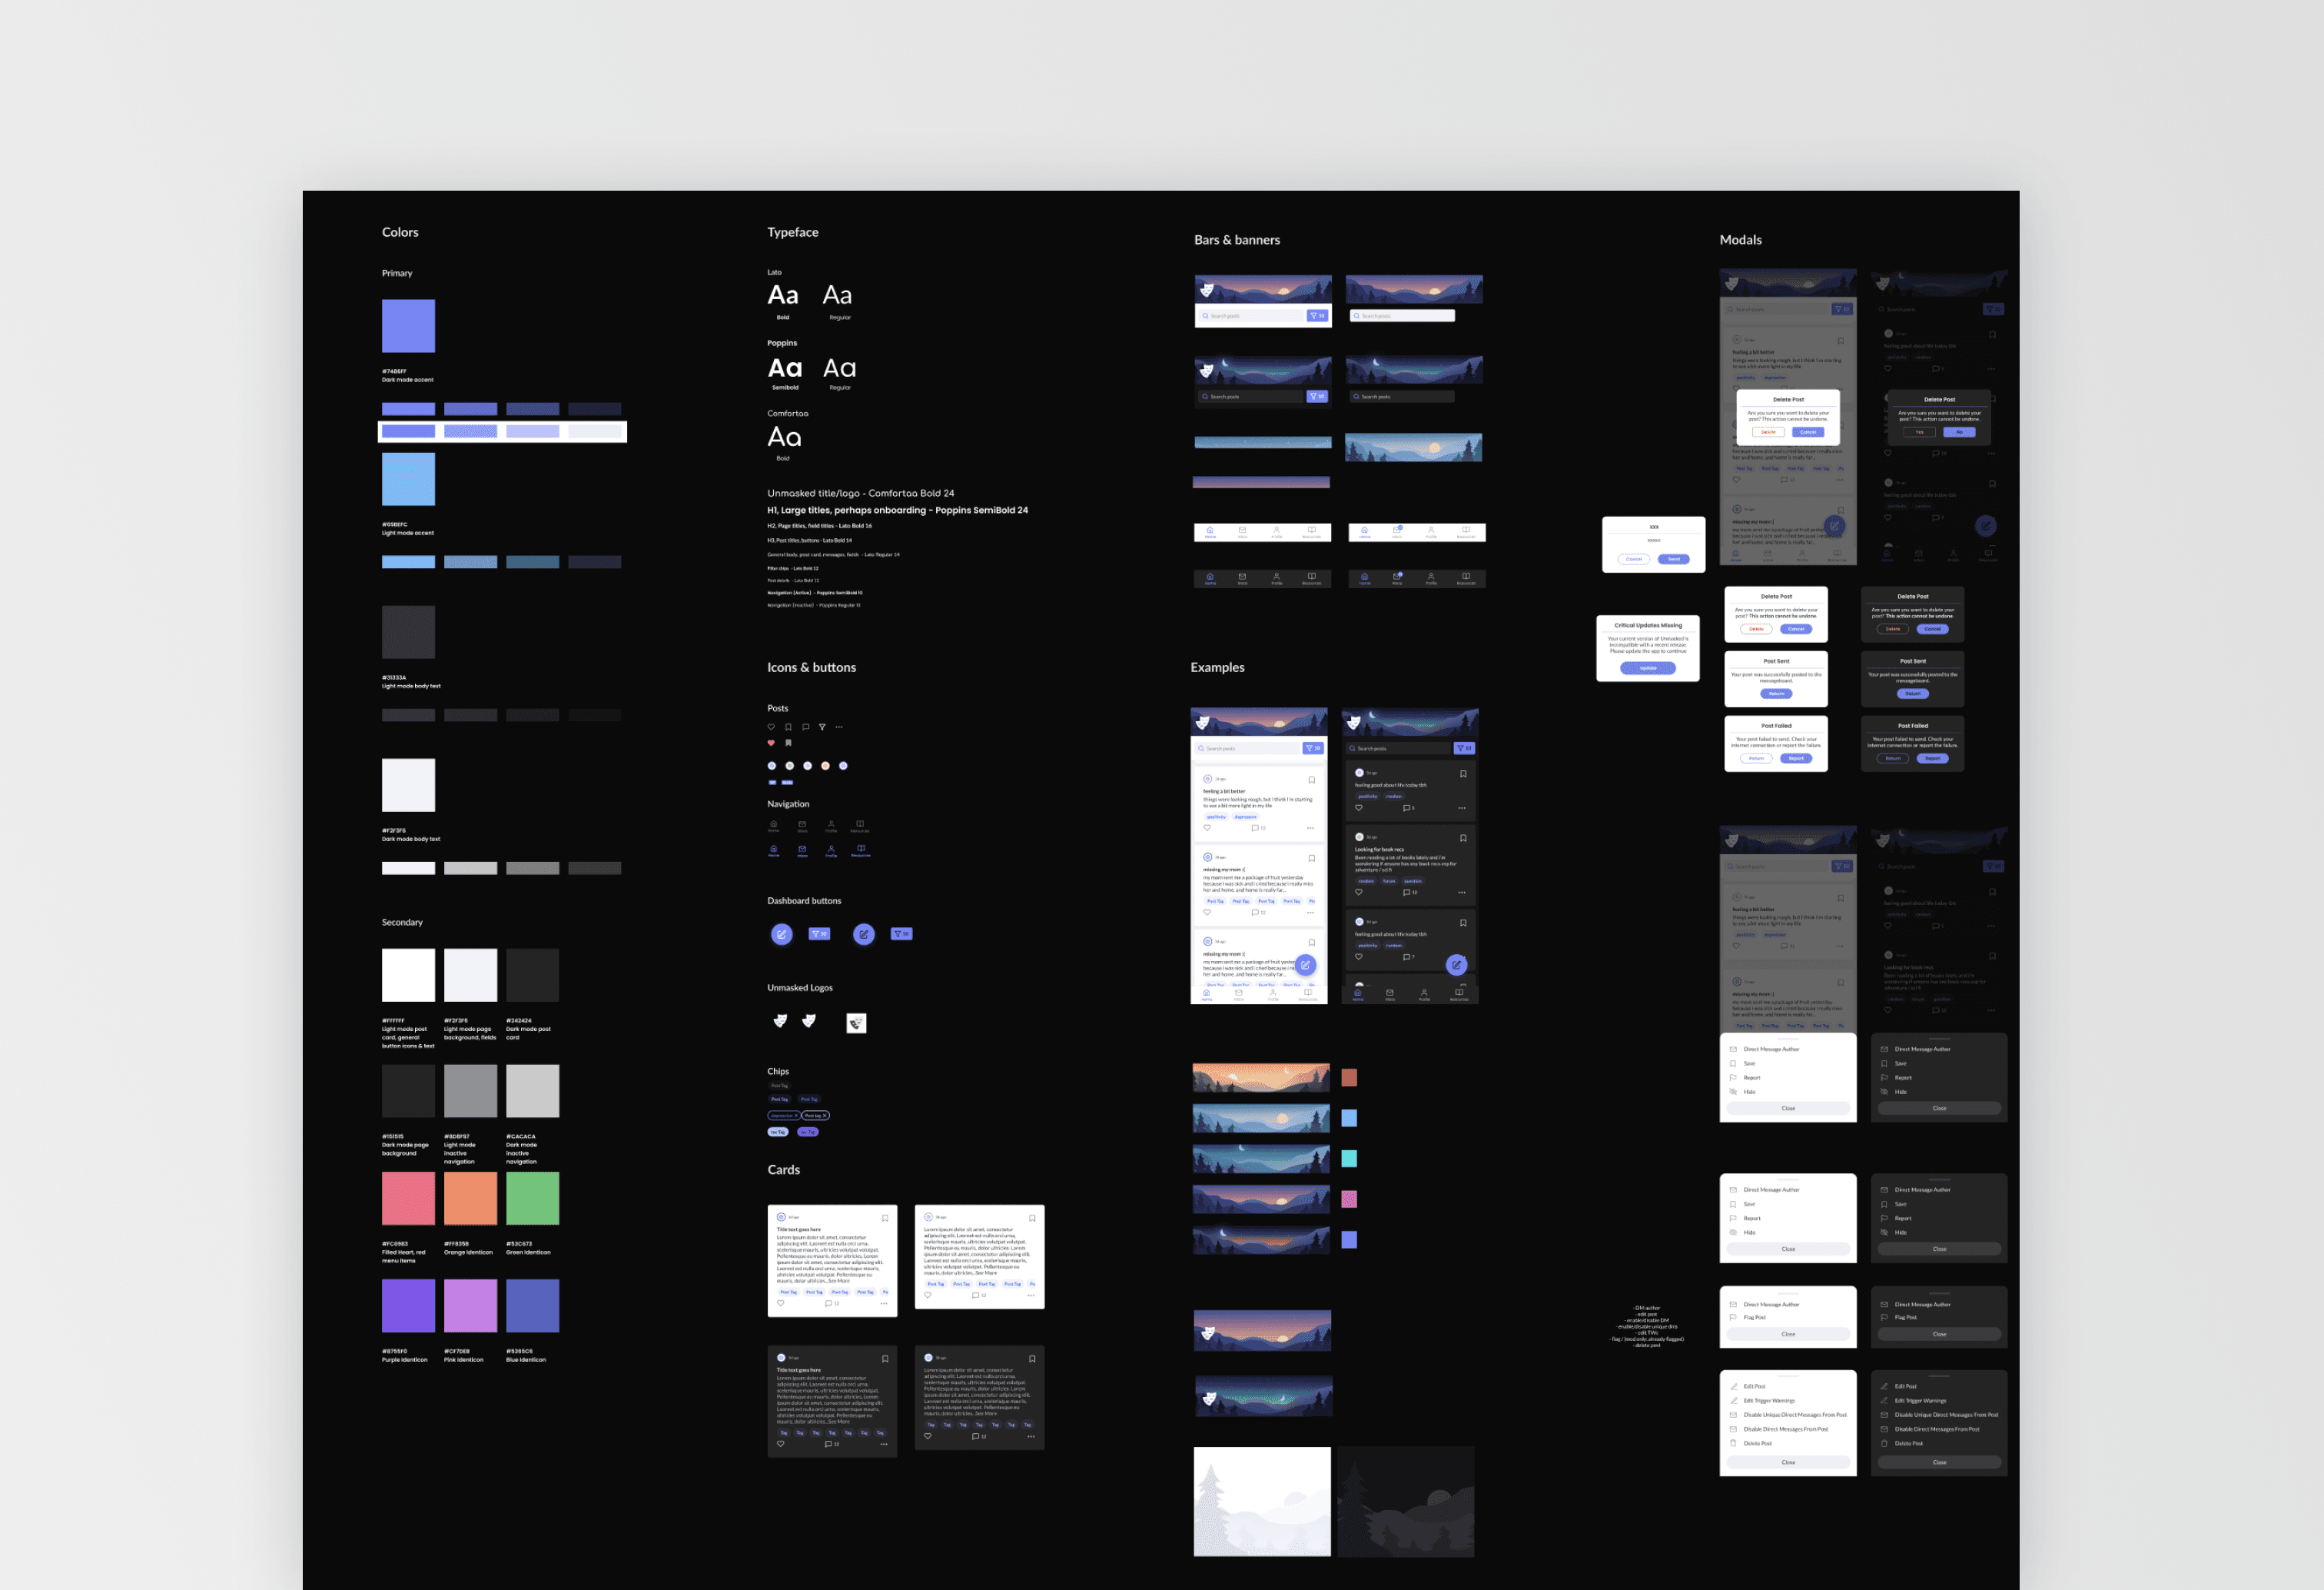
Task: Click the white-background Unmasked logo tile
Action: pos(856,1023)
